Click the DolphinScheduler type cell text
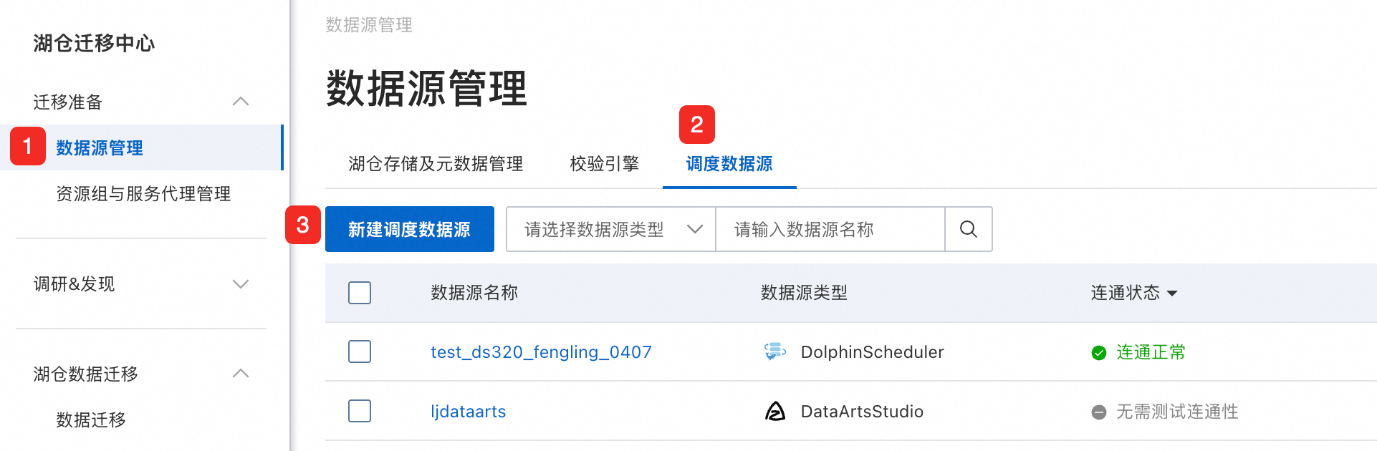This screenshot has width=1377, height=451. [x=873, y=352]
